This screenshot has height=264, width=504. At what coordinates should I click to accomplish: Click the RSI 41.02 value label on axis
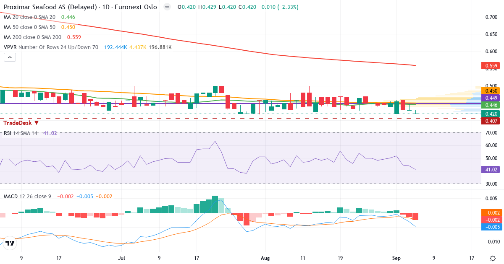(491, 170)
